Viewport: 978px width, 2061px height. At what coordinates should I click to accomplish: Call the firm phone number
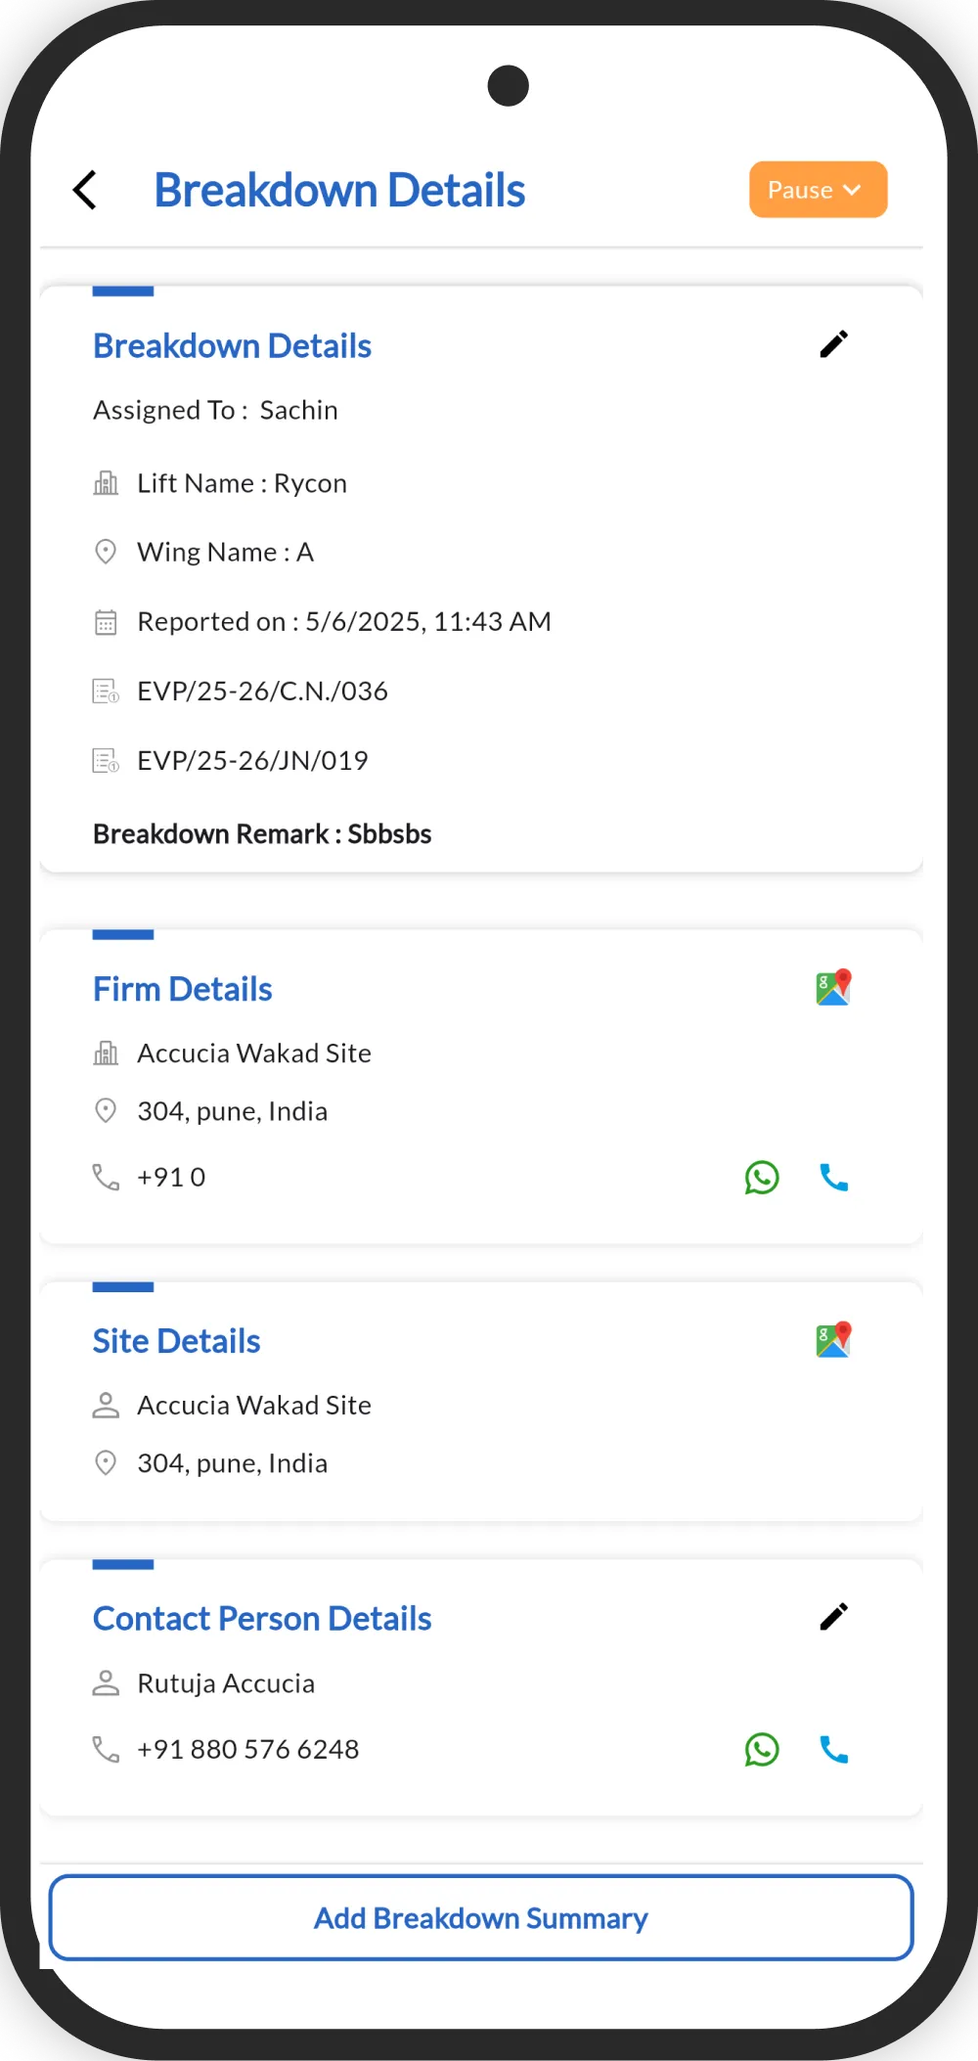[x=833, y=1178]
